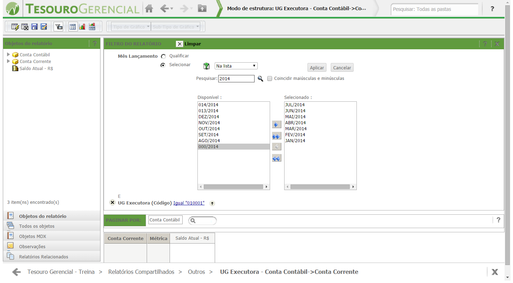Open the Objetos do relatório tab
Image resolution: width=513 pixels, height=283 pixels.
tap(51, 216)
